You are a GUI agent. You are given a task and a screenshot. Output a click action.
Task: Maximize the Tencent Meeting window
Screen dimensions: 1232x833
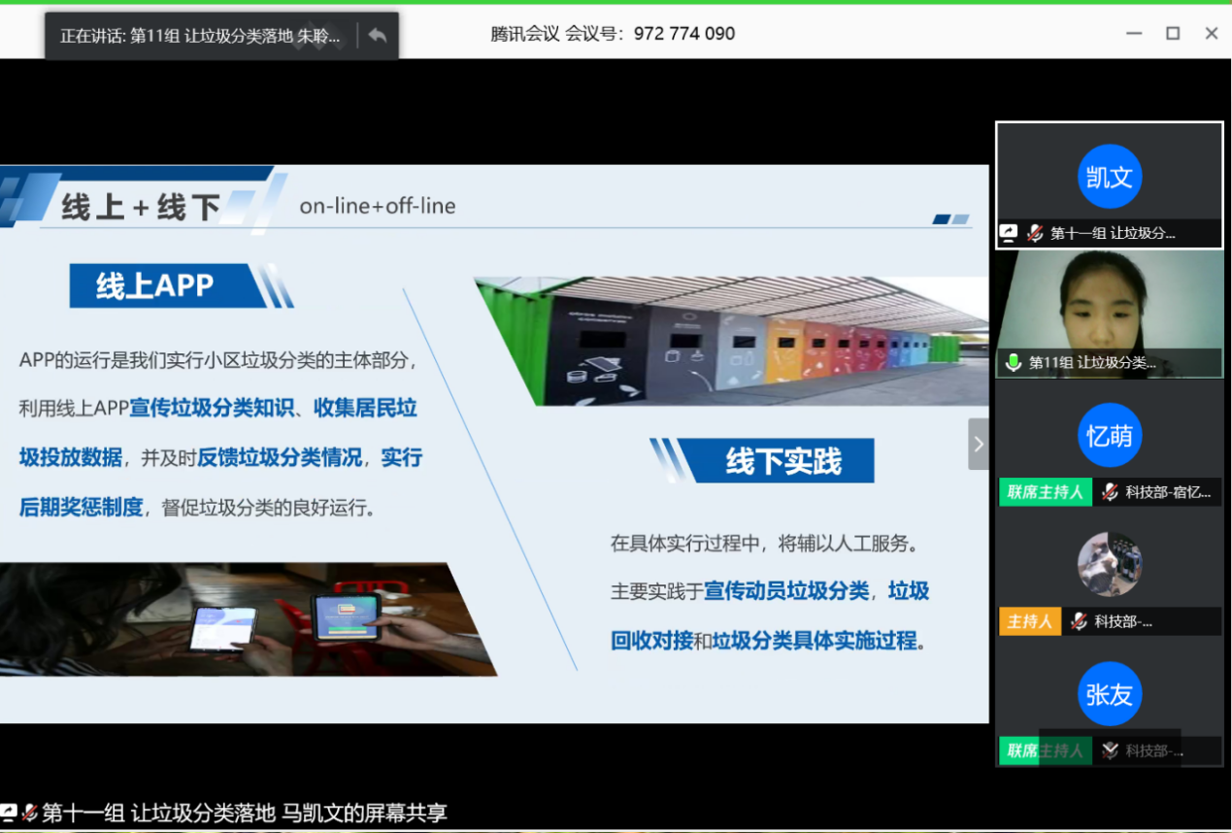click(x=1173, y=34)
